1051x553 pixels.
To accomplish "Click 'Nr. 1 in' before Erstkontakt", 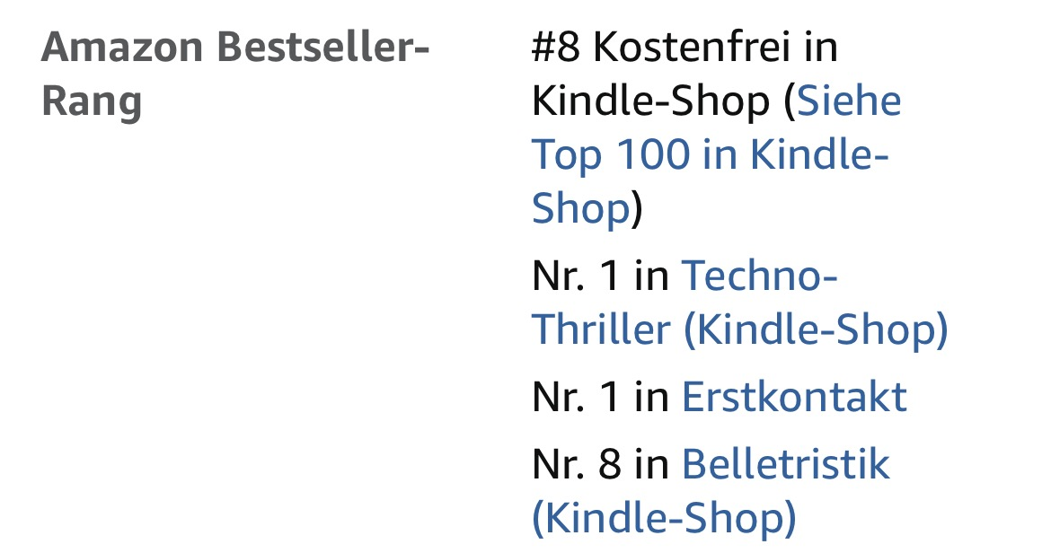I will (x=600, y=397).
